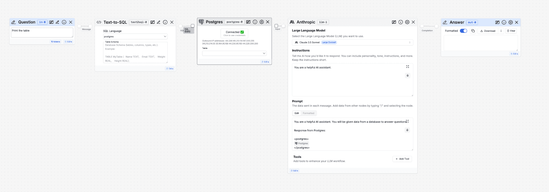The height and width of the screenshot is (192, 549).
Task: Click the pencil icon left of Question title
Action: 13,22
